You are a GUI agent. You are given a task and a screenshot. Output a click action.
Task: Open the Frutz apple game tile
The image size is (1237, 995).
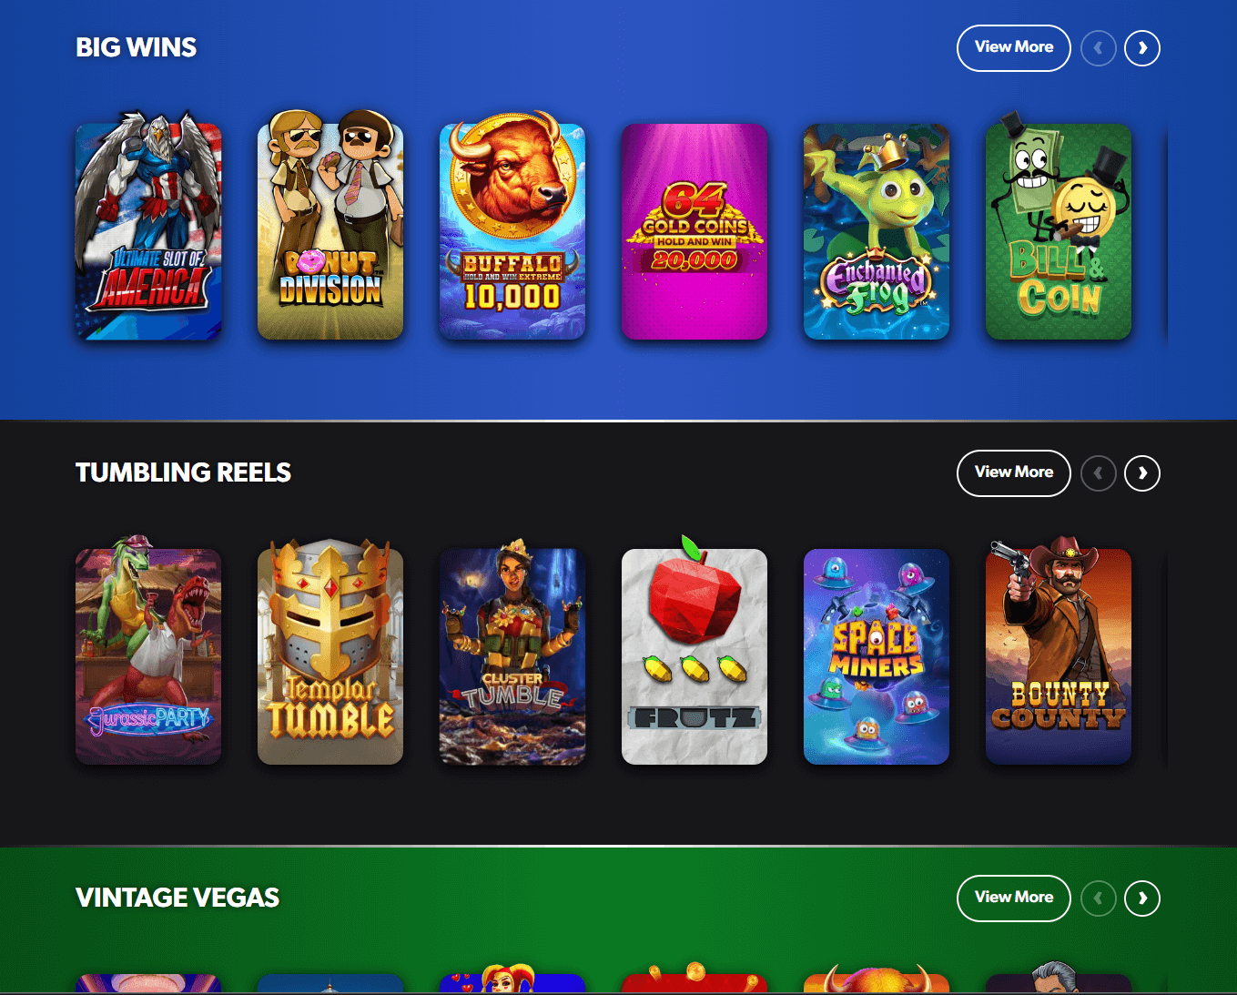point(695,652)
